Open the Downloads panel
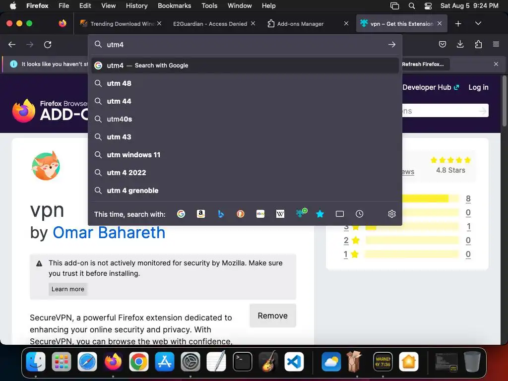This screenshot has height=381, width=508. (x=460, y=44)
